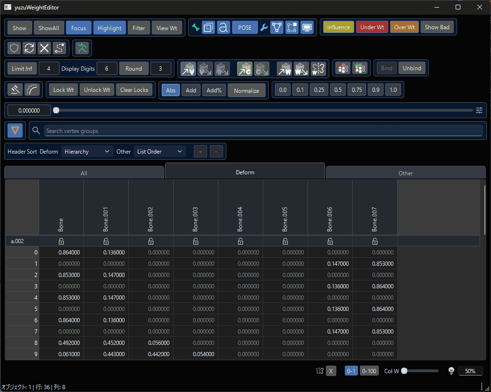491x392 pixels.
Task: Click the shield icon button
Action: (x=14, y=48)
